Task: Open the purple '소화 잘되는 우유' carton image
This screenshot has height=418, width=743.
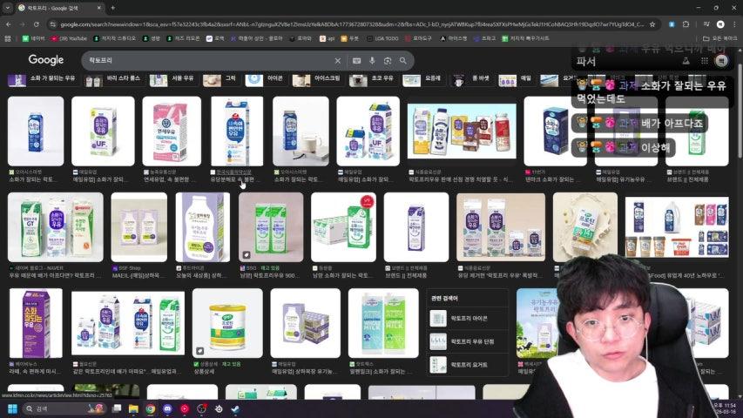Action: (x=36, y=323)
